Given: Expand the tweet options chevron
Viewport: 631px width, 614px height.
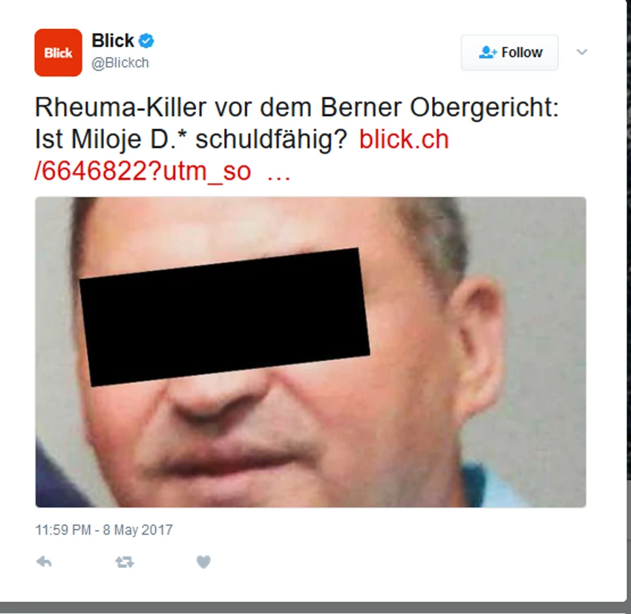Looking at the screenshot, I should (x=582, y=52).
